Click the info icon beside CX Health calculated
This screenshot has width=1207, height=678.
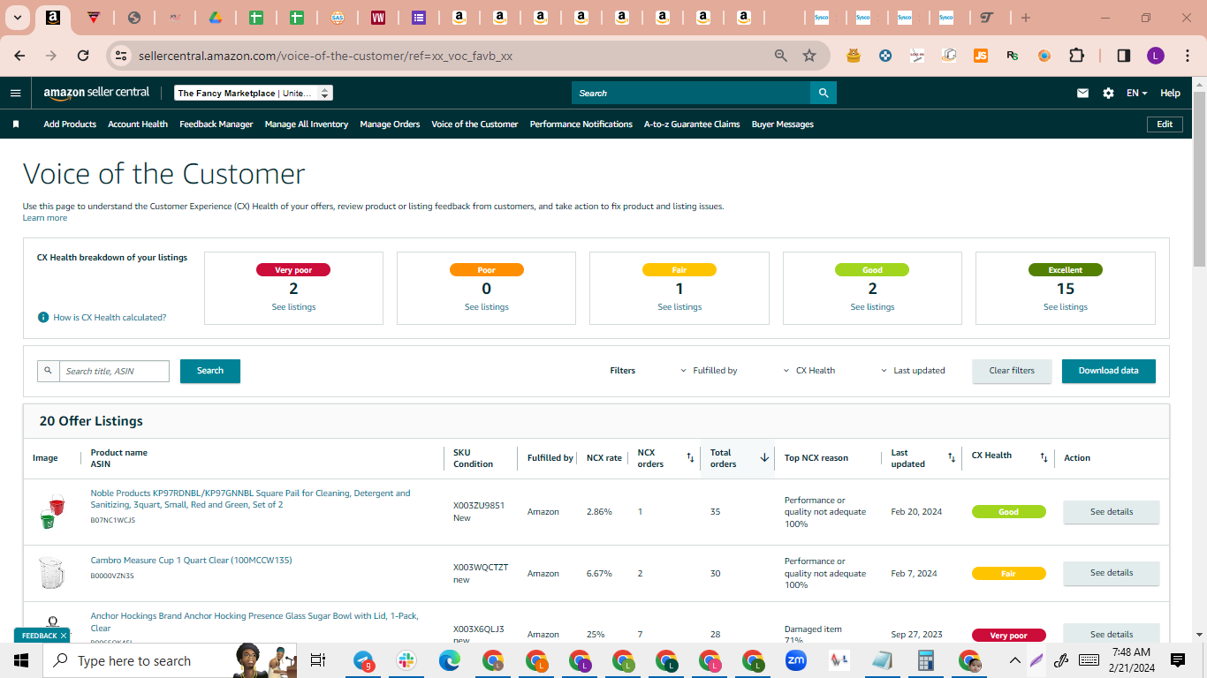tap(43, 317)
